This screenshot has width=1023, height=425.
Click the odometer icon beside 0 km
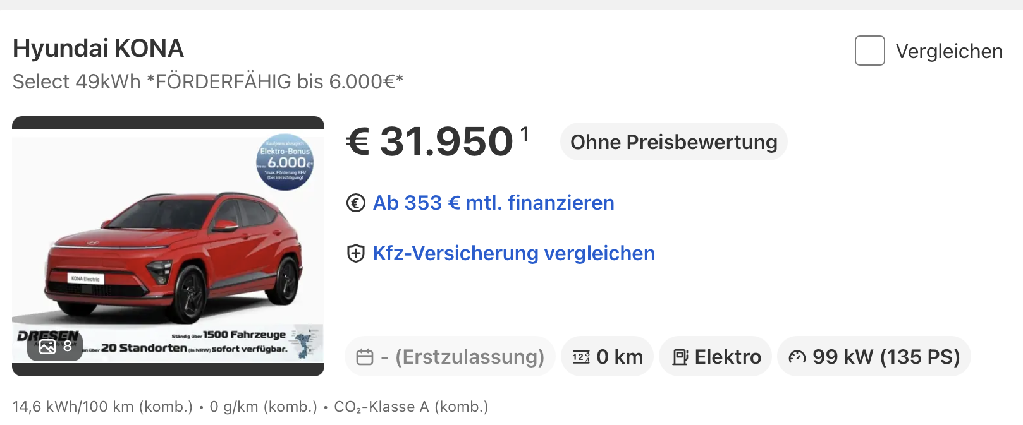pos(580,357)
